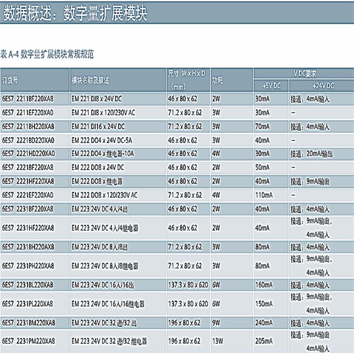
Task: Click EM 222 DO4 x 24V DC-5A
Action: (102, 141)
